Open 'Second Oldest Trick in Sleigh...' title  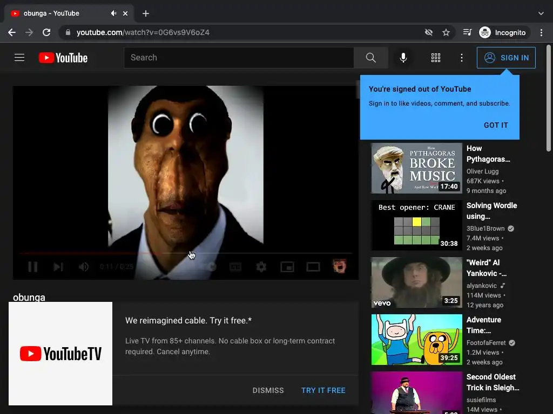(x=493, y=382)
